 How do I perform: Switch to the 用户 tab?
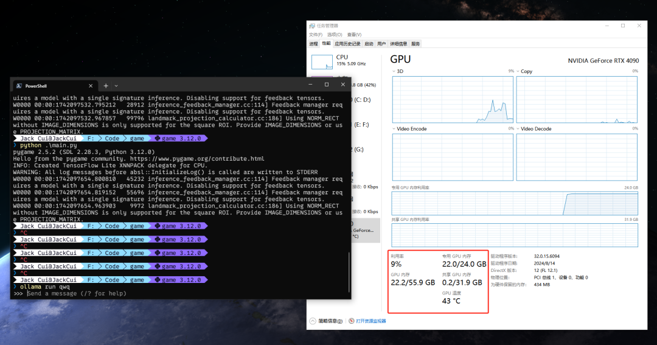point(381,44)
